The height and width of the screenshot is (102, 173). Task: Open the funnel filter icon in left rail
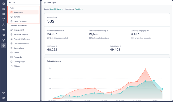pyautogui.click(x=4, y=19)
